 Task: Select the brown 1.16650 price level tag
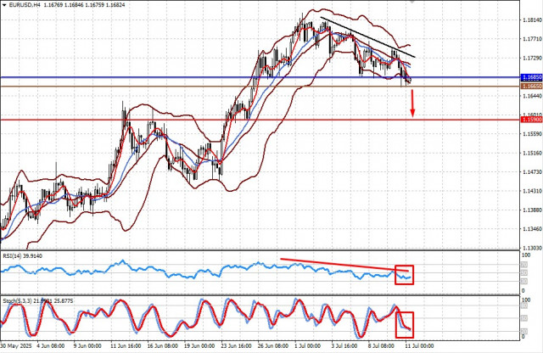tap(532, 87)
